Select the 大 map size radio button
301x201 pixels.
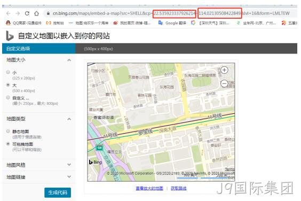(8, 84)
